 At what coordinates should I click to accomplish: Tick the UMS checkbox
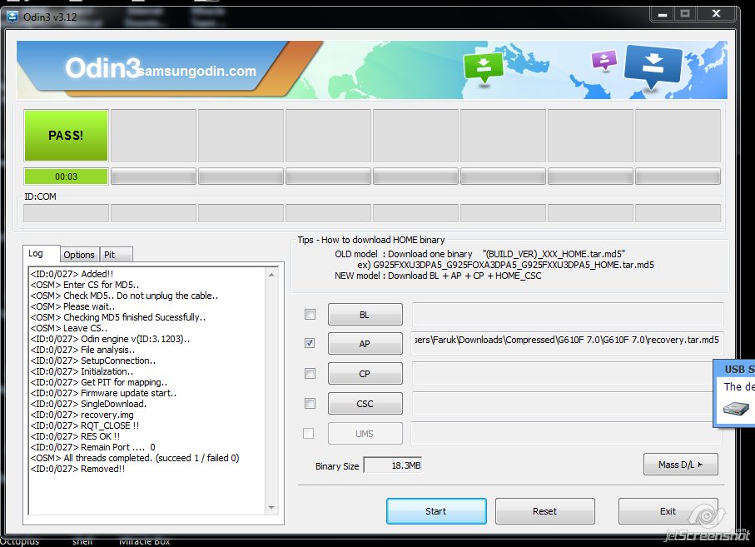pos(309,434)
